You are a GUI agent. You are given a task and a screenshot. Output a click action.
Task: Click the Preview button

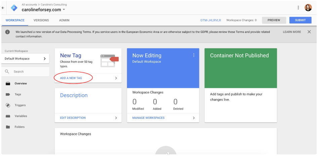click(274, 20)
